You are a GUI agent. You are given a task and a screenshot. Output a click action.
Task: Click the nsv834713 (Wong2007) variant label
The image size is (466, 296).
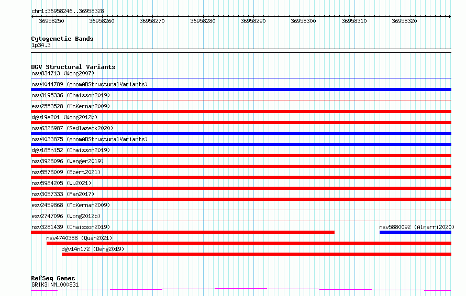pyautogui.click(x=63, y=73)
